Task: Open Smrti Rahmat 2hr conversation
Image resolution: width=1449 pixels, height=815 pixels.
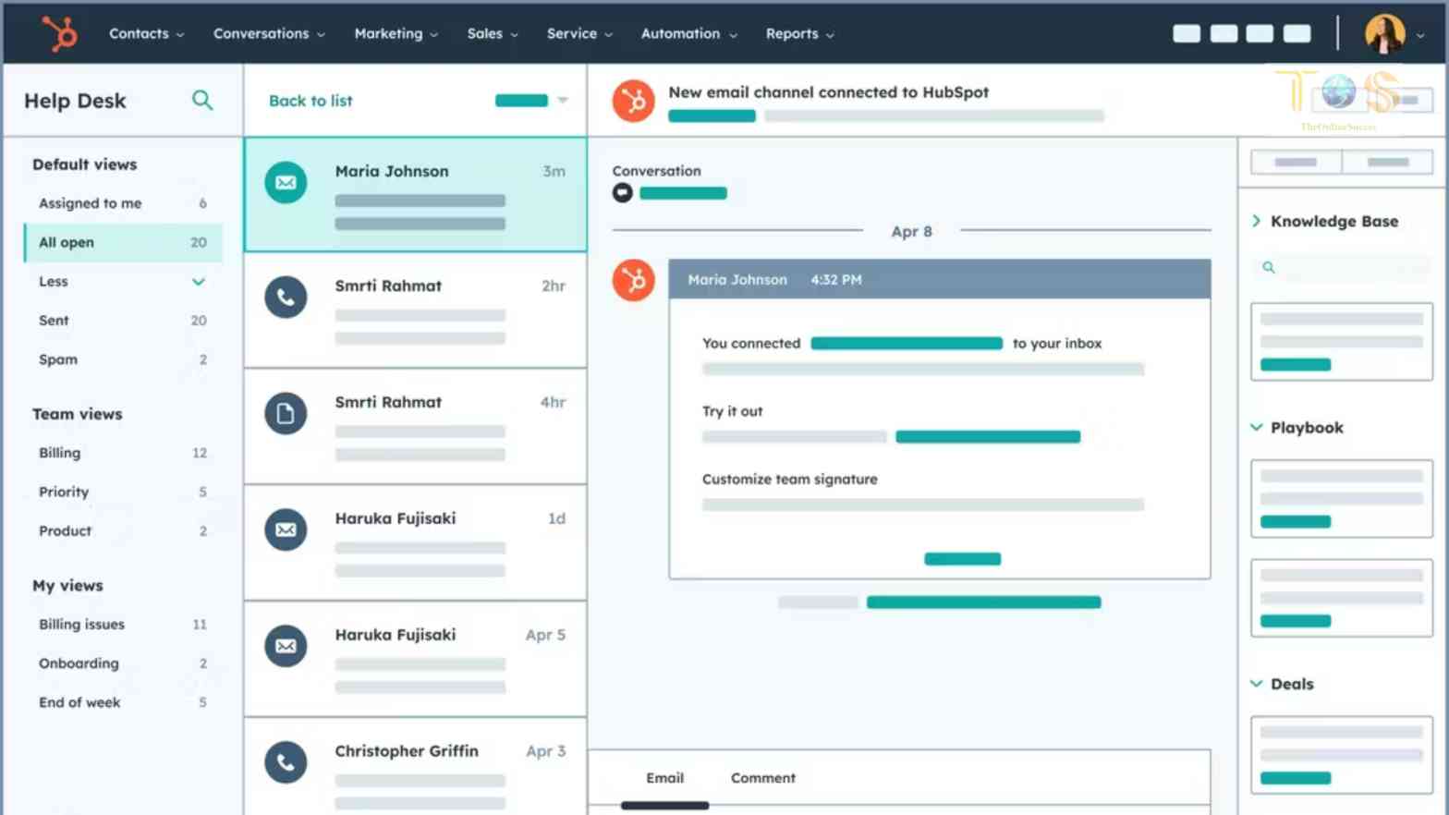Action: 415,310
